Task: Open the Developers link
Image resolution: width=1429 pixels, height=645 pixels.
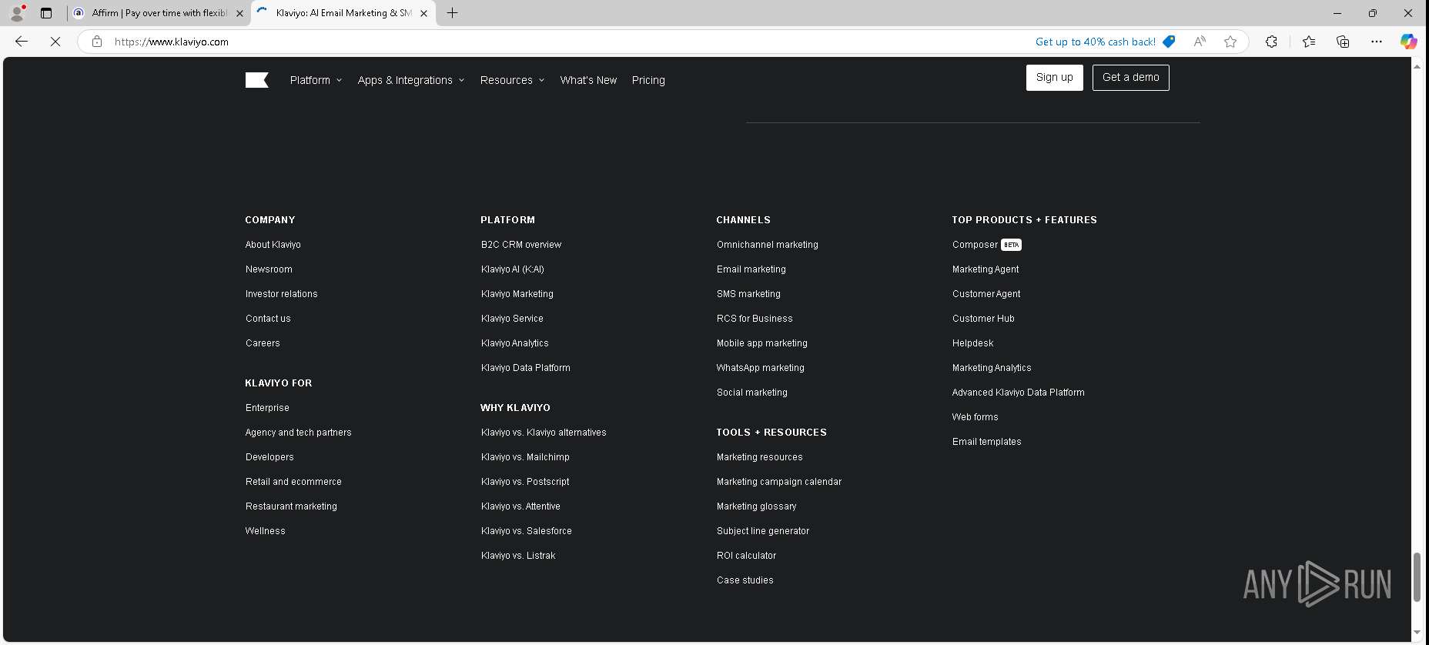Action: click(269, 457)
